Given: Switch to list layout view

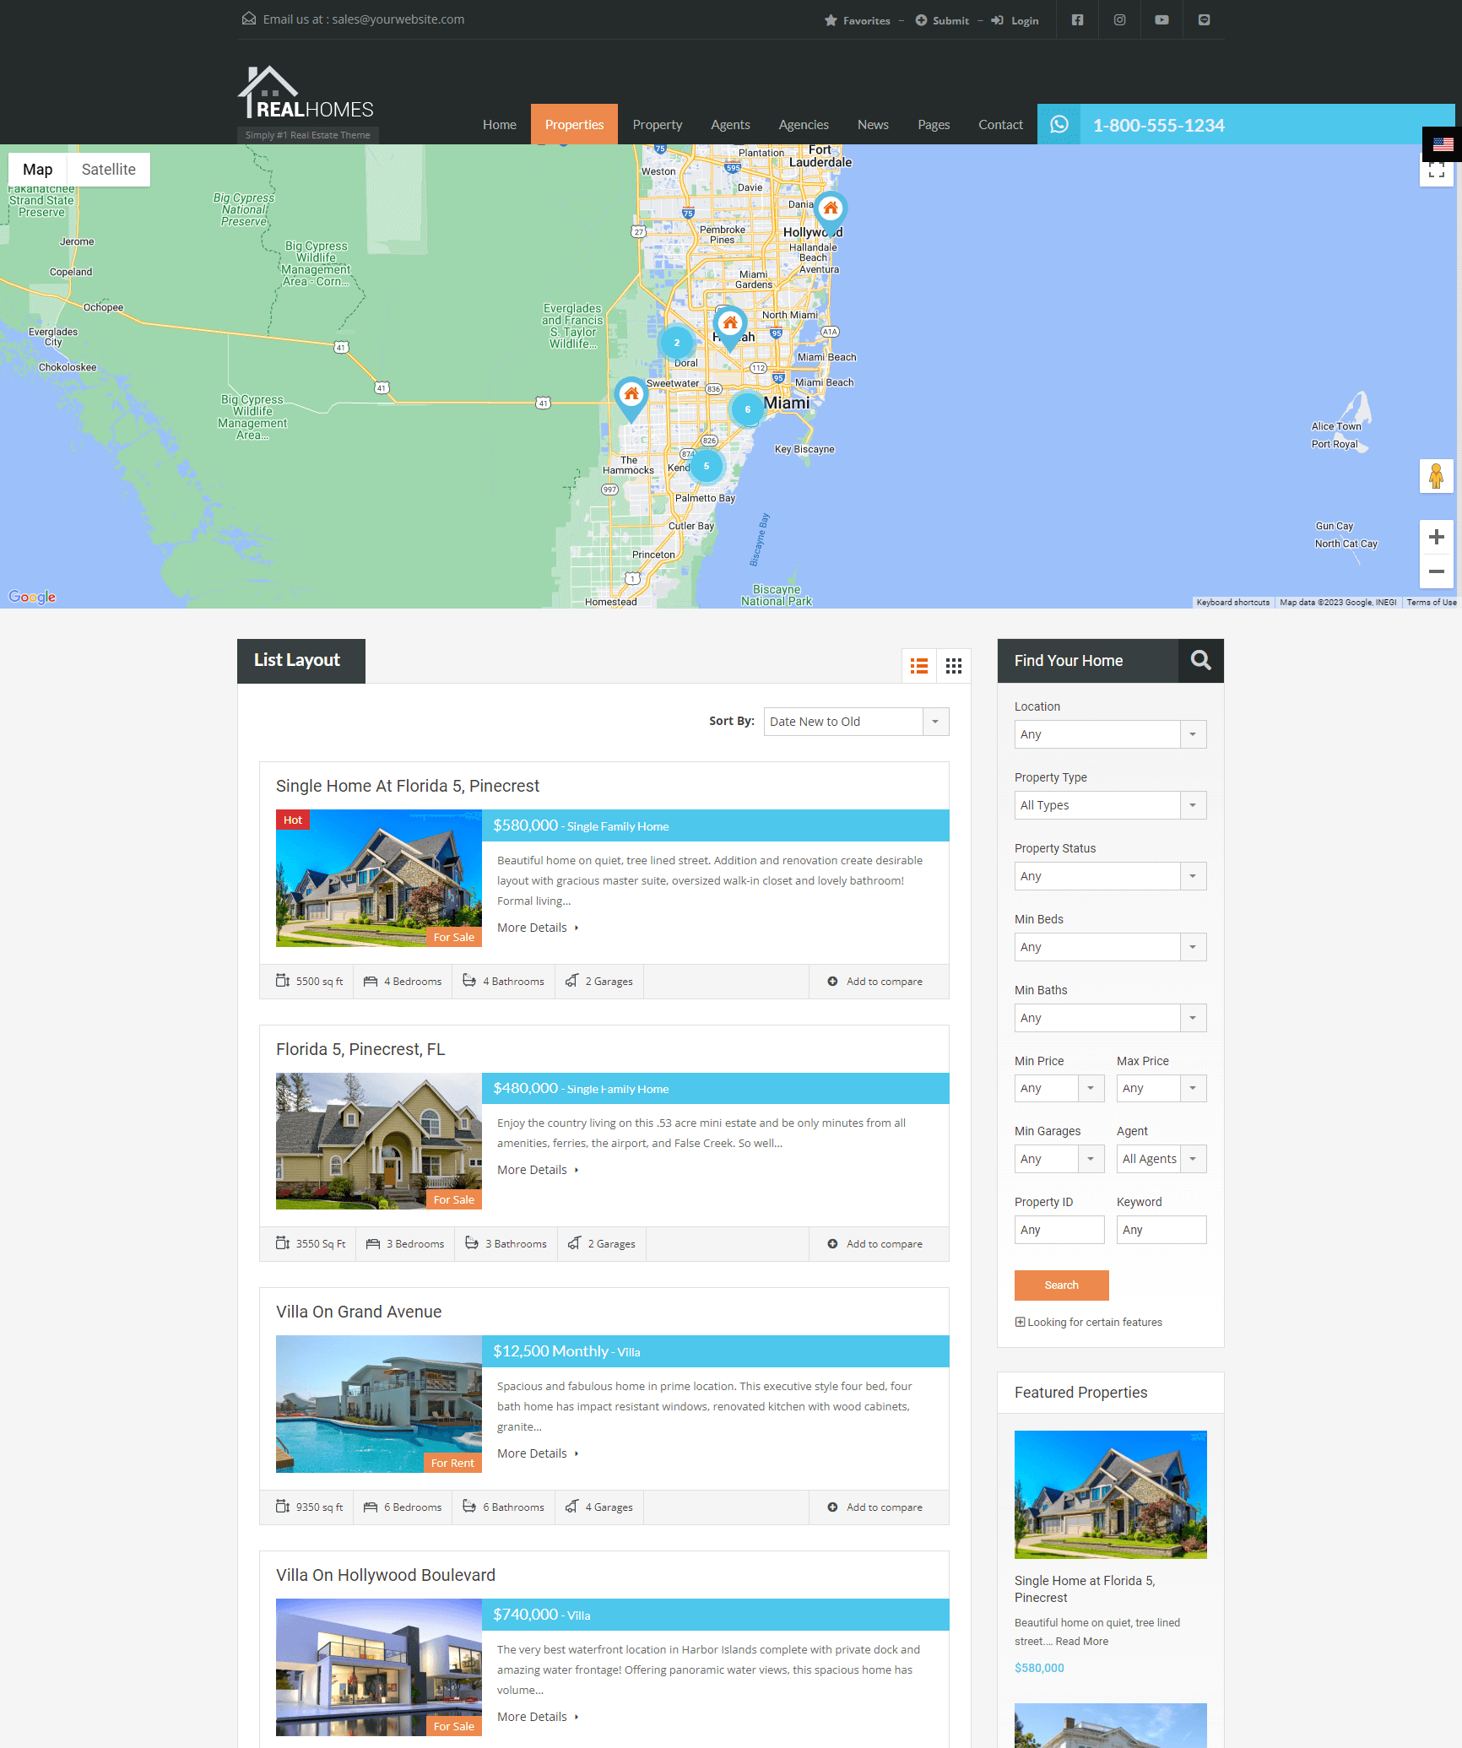Looking at the screenshot, I should click(919, 666).
